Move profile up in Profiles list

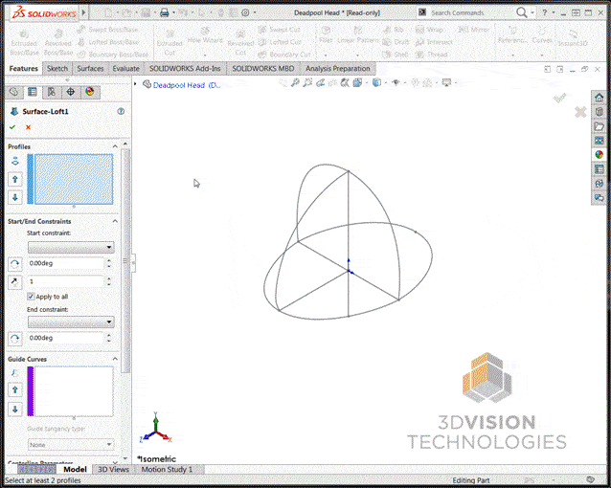[x=15, y=179]
